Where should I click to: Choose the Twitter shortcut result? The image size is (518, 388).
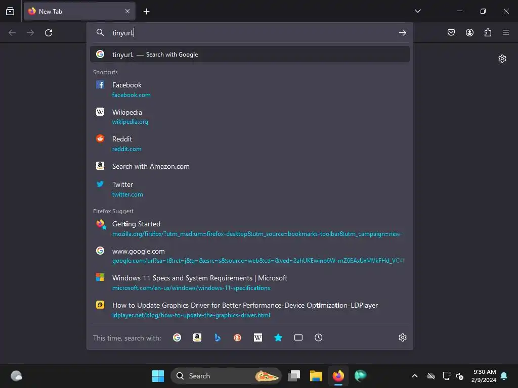click(250, 189)
